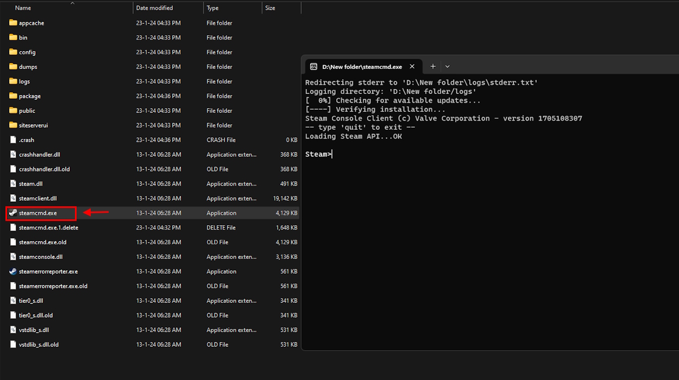Image resolution: width=679 pixels, height=380 pixels.
Task: Click the Date modified column header
Action: pos(154,8)
